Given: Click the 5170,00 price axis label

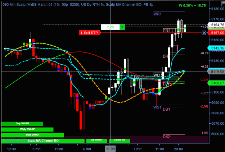Looking at the screenshot, I should click(218, 19).
